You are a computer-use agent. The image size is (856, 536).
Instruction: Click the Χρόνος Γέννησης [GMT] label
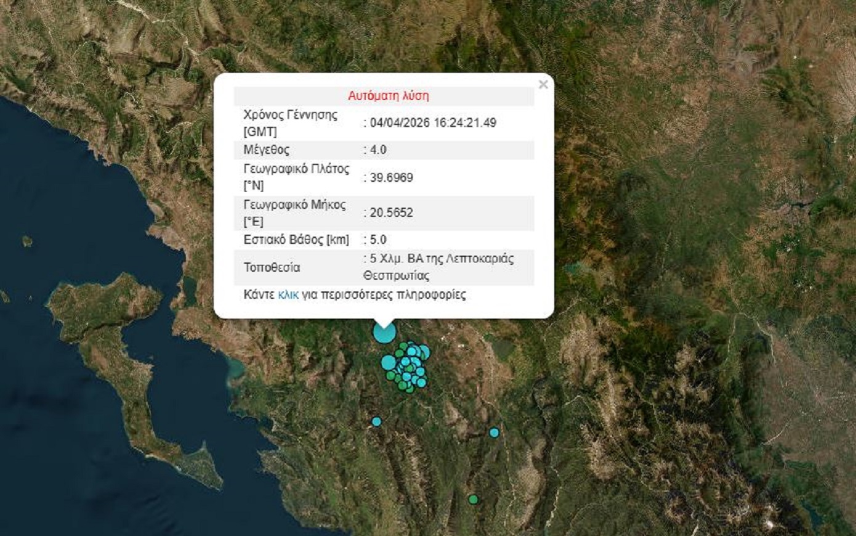click(289, 120)
